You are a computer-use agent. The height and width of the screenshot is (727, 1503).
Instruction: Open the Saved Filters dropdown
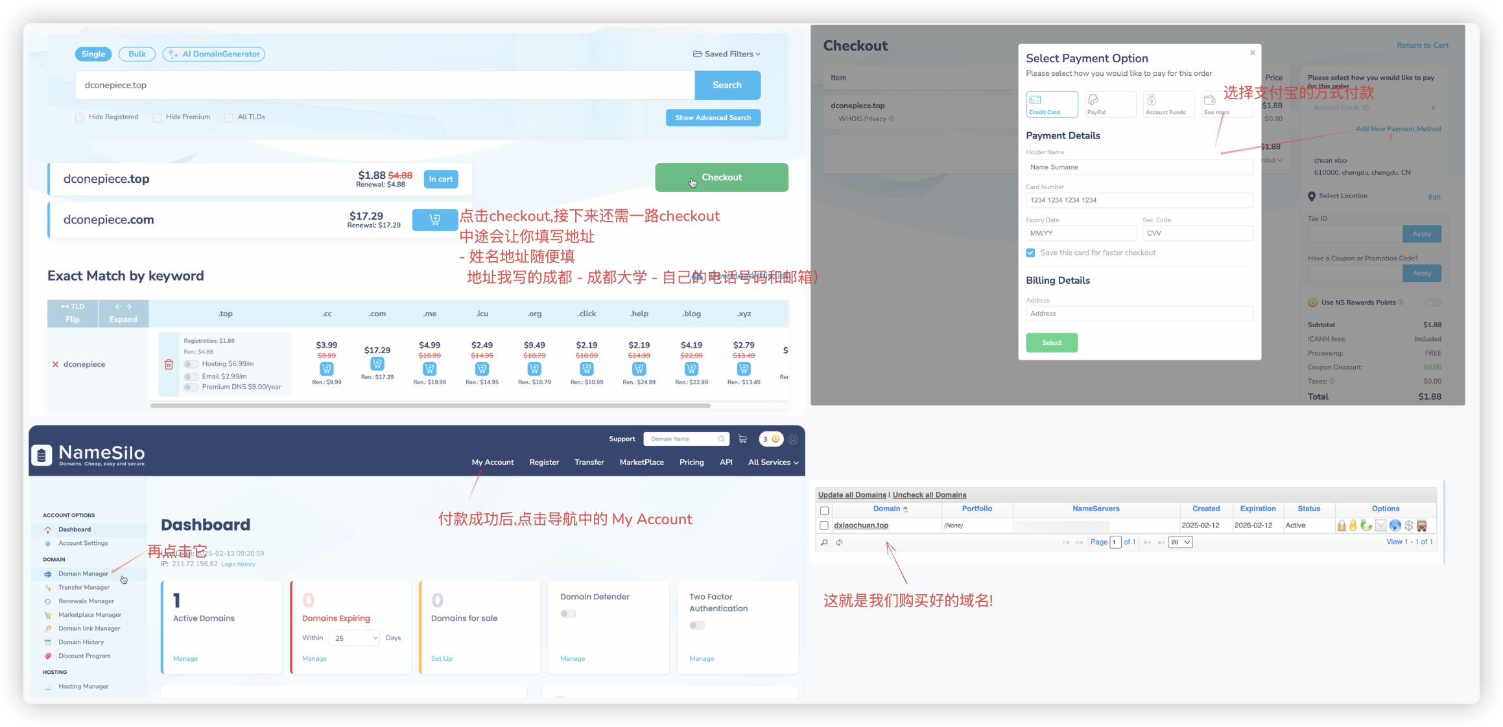pos(726,54)
